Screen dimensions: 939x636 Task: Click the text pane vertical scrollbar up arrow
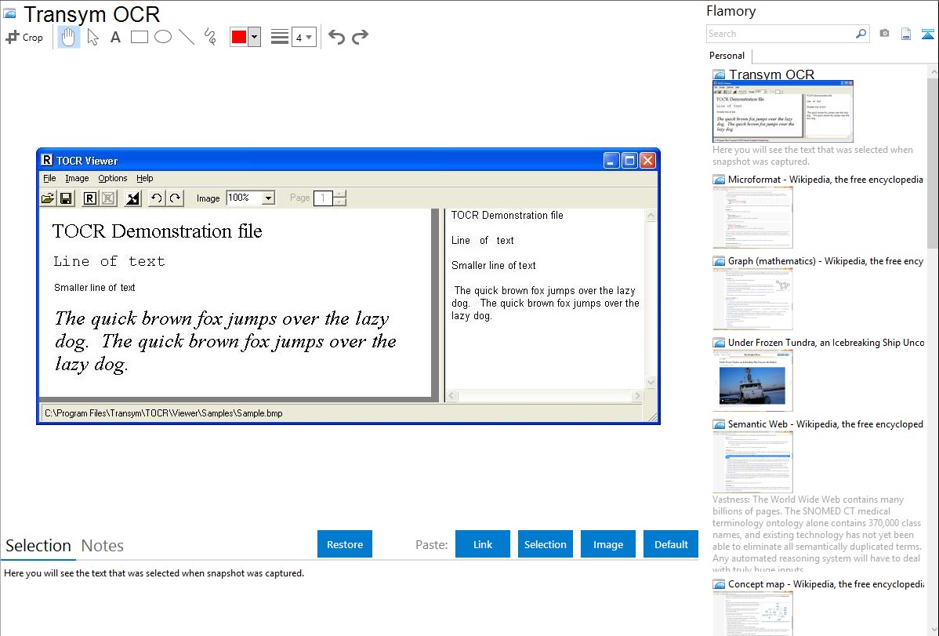[651, 216]
